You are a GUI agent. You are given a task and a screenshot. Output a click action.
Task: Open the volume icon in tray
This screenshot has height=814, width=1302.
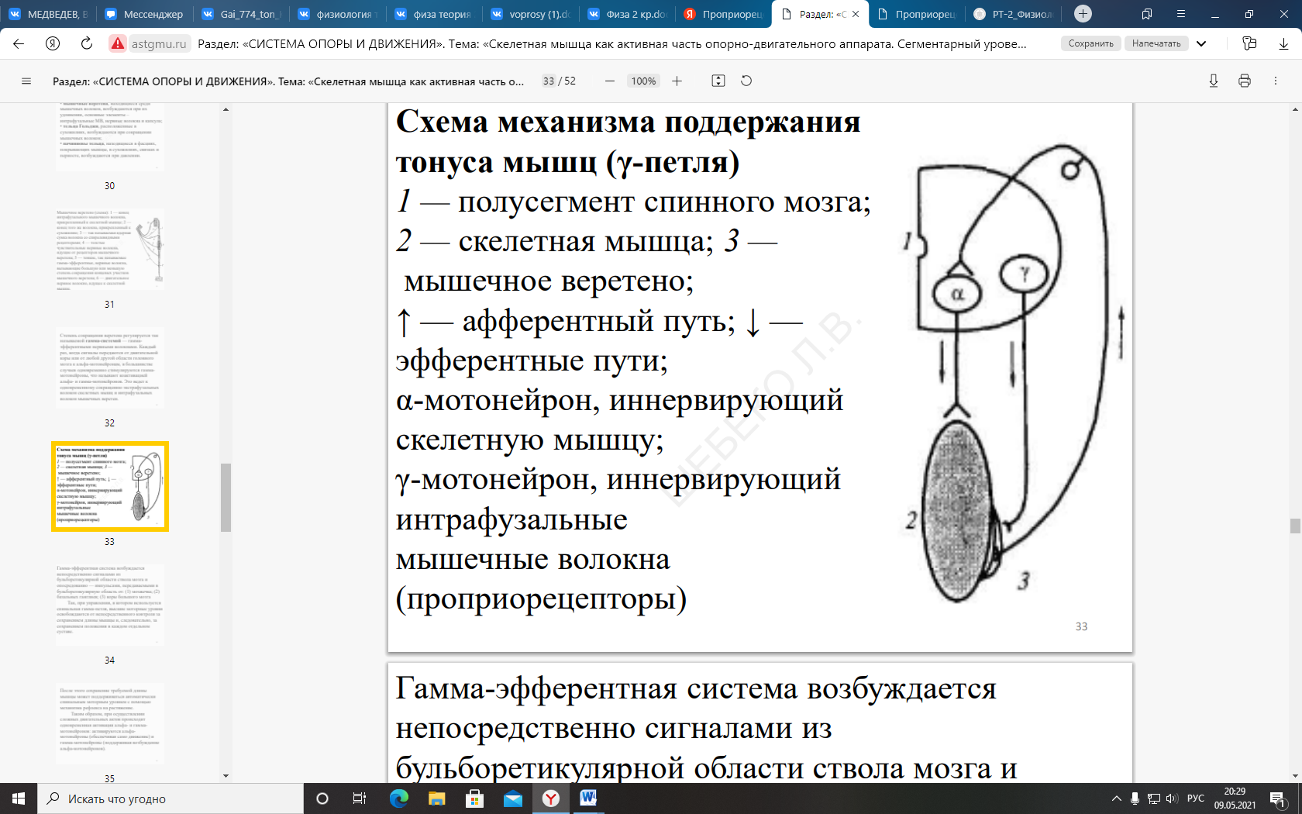click(x=1172, y=798)
